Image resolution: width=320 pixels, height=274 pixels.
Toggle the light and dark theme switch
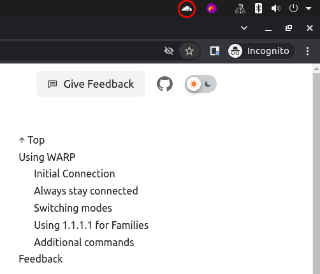click(x=201, y=84)
